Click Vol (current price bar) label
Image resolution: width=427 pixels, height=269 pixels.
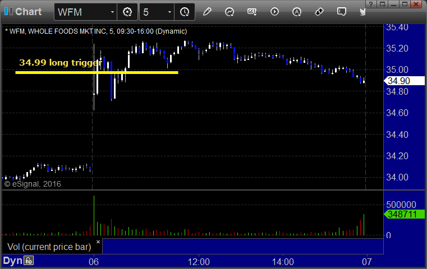pos(49,247)
